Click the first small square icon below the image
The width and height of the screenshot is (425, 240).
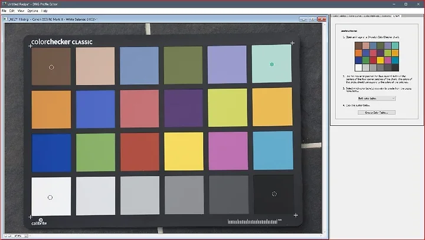click(x=5, y=236)
